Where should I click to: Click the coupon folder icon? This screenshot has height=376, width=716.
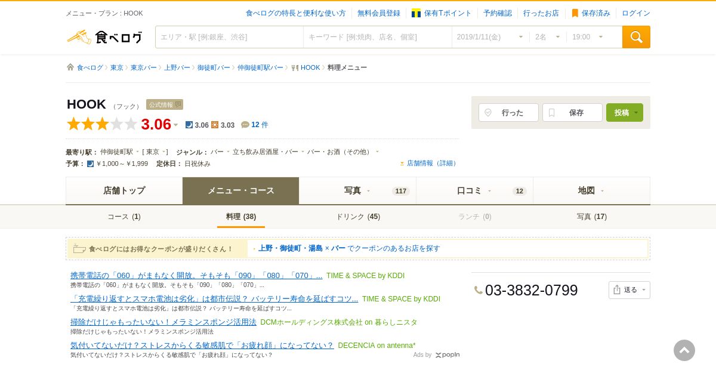click(x=79, y=249)
